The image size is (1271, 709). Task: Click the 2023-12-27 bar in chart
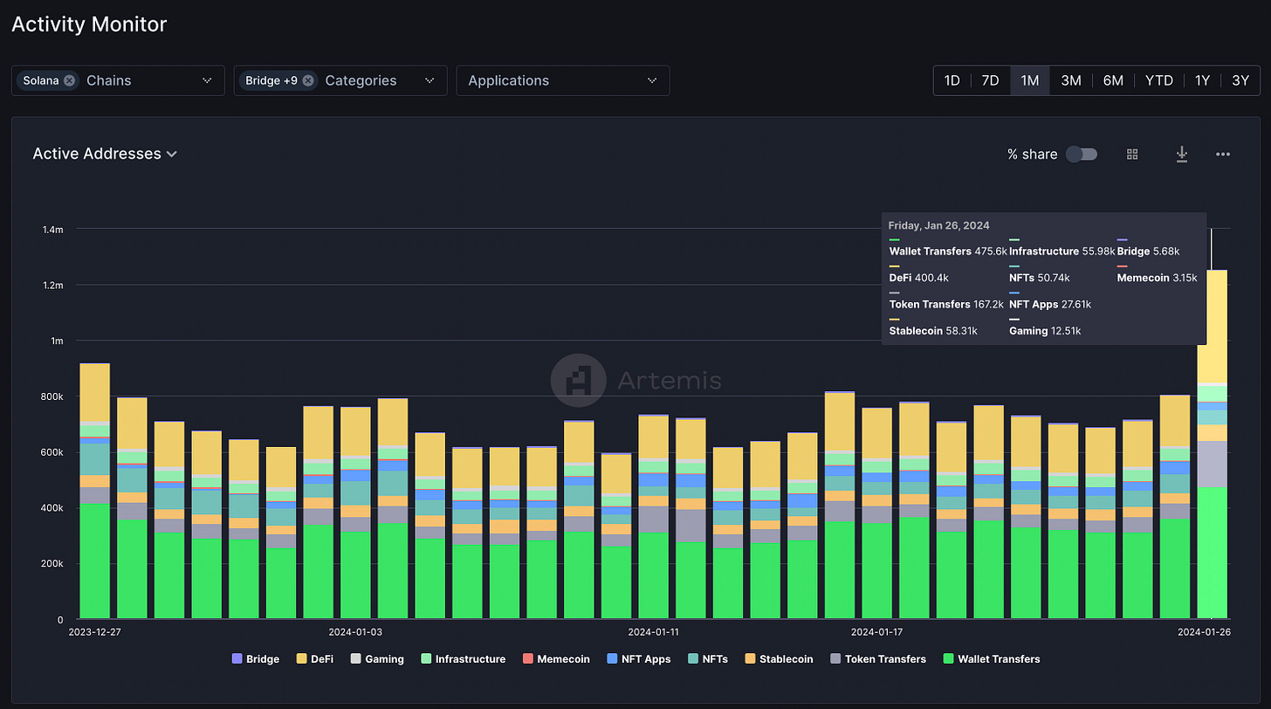[x=95, y=491]
